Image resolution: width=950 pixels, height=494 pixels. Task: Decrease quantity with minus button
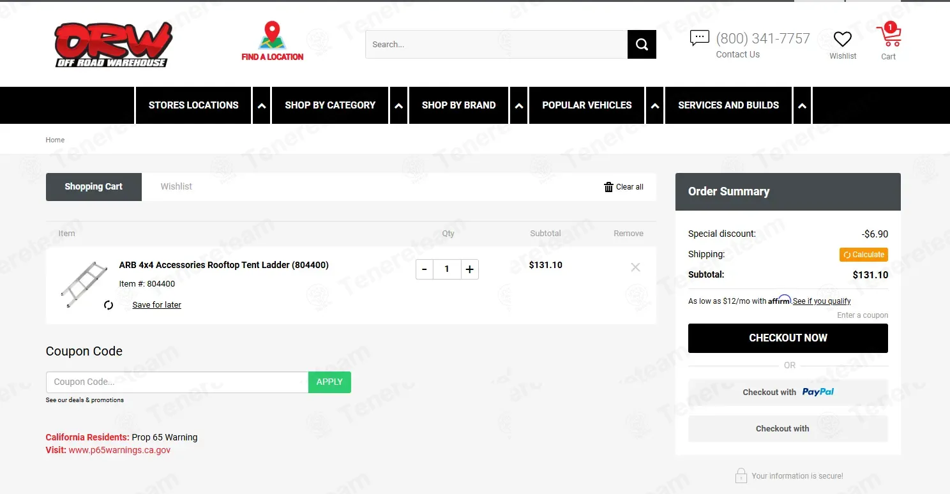[425, 269]
